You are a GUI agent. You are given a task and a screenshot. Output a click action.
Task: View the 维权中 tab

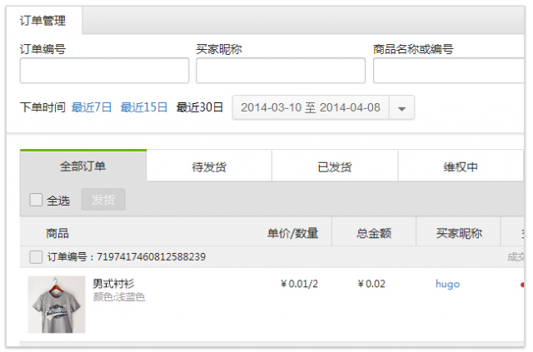[x=461, y=167]
